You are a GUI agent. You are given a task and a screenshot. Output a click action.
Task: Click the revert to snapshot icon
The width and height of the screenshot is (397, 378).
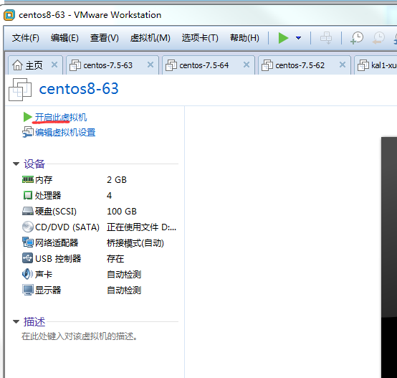(x=378, y=38)
